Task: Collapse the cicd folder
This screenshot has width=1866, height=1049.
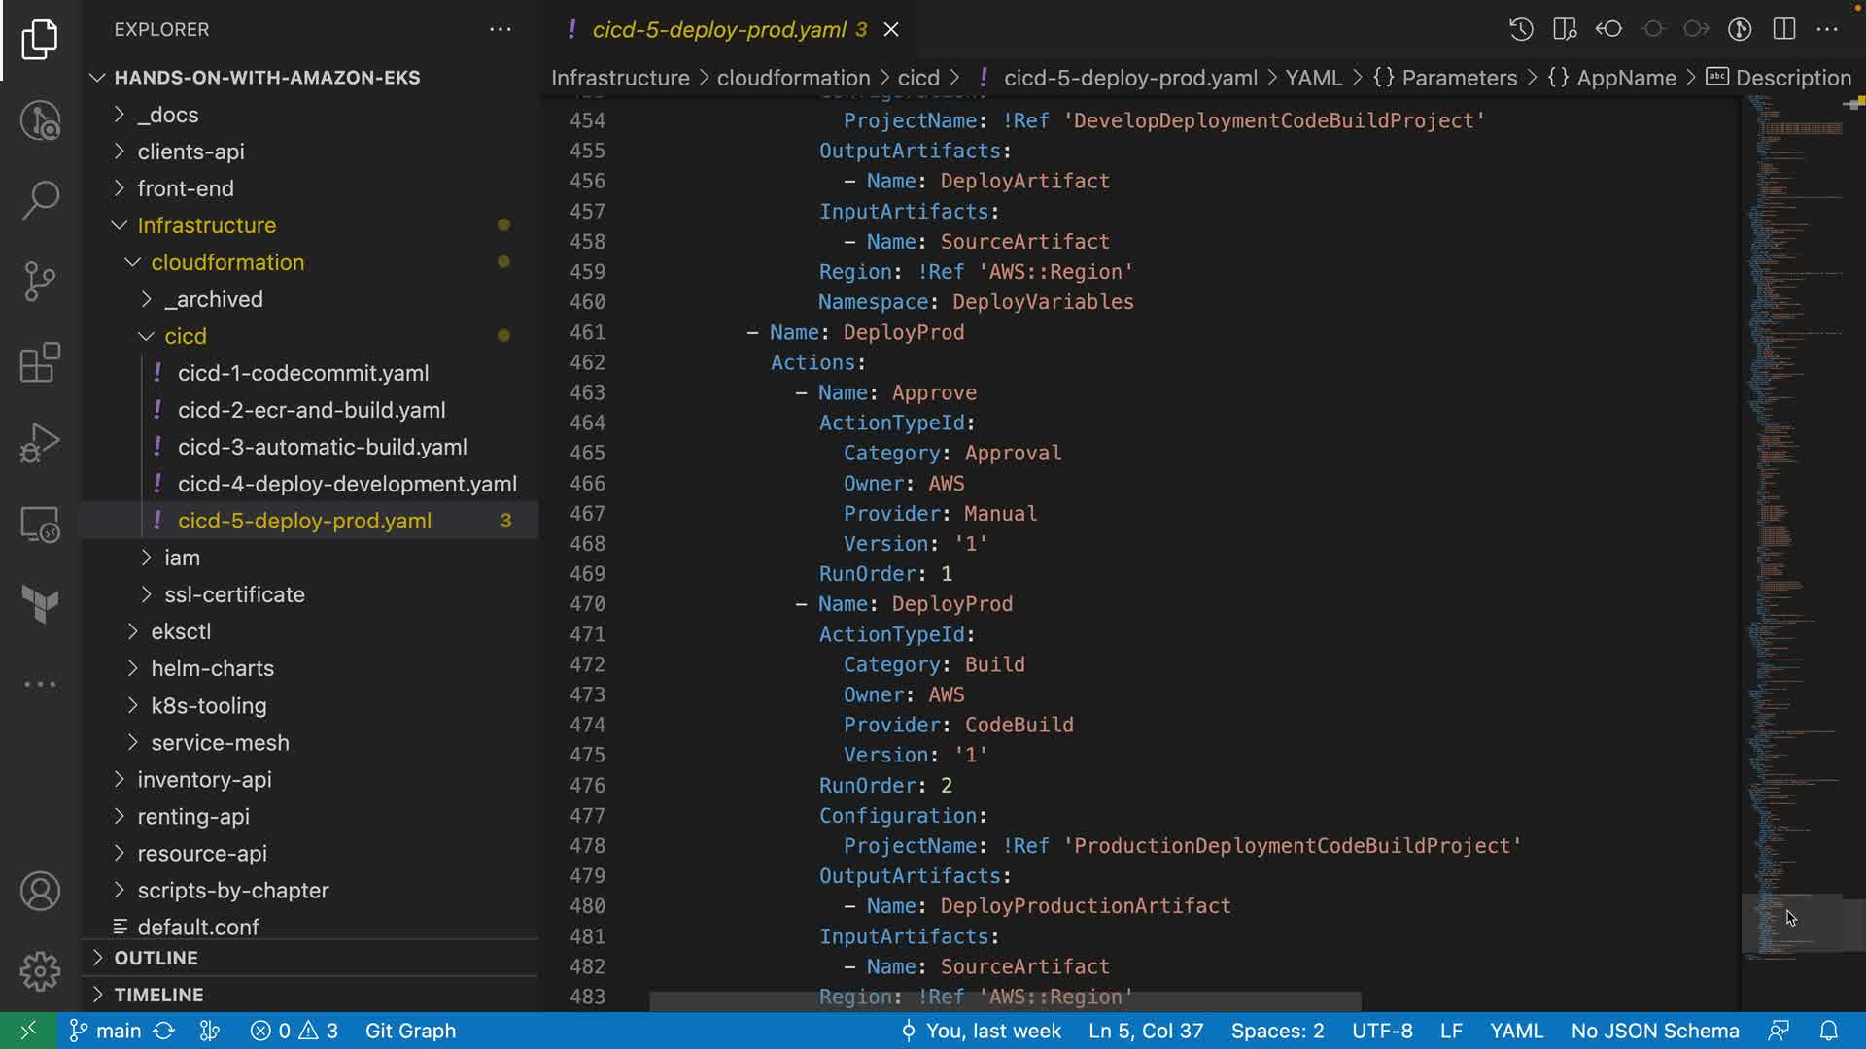Action: click(x=185, y=336)
